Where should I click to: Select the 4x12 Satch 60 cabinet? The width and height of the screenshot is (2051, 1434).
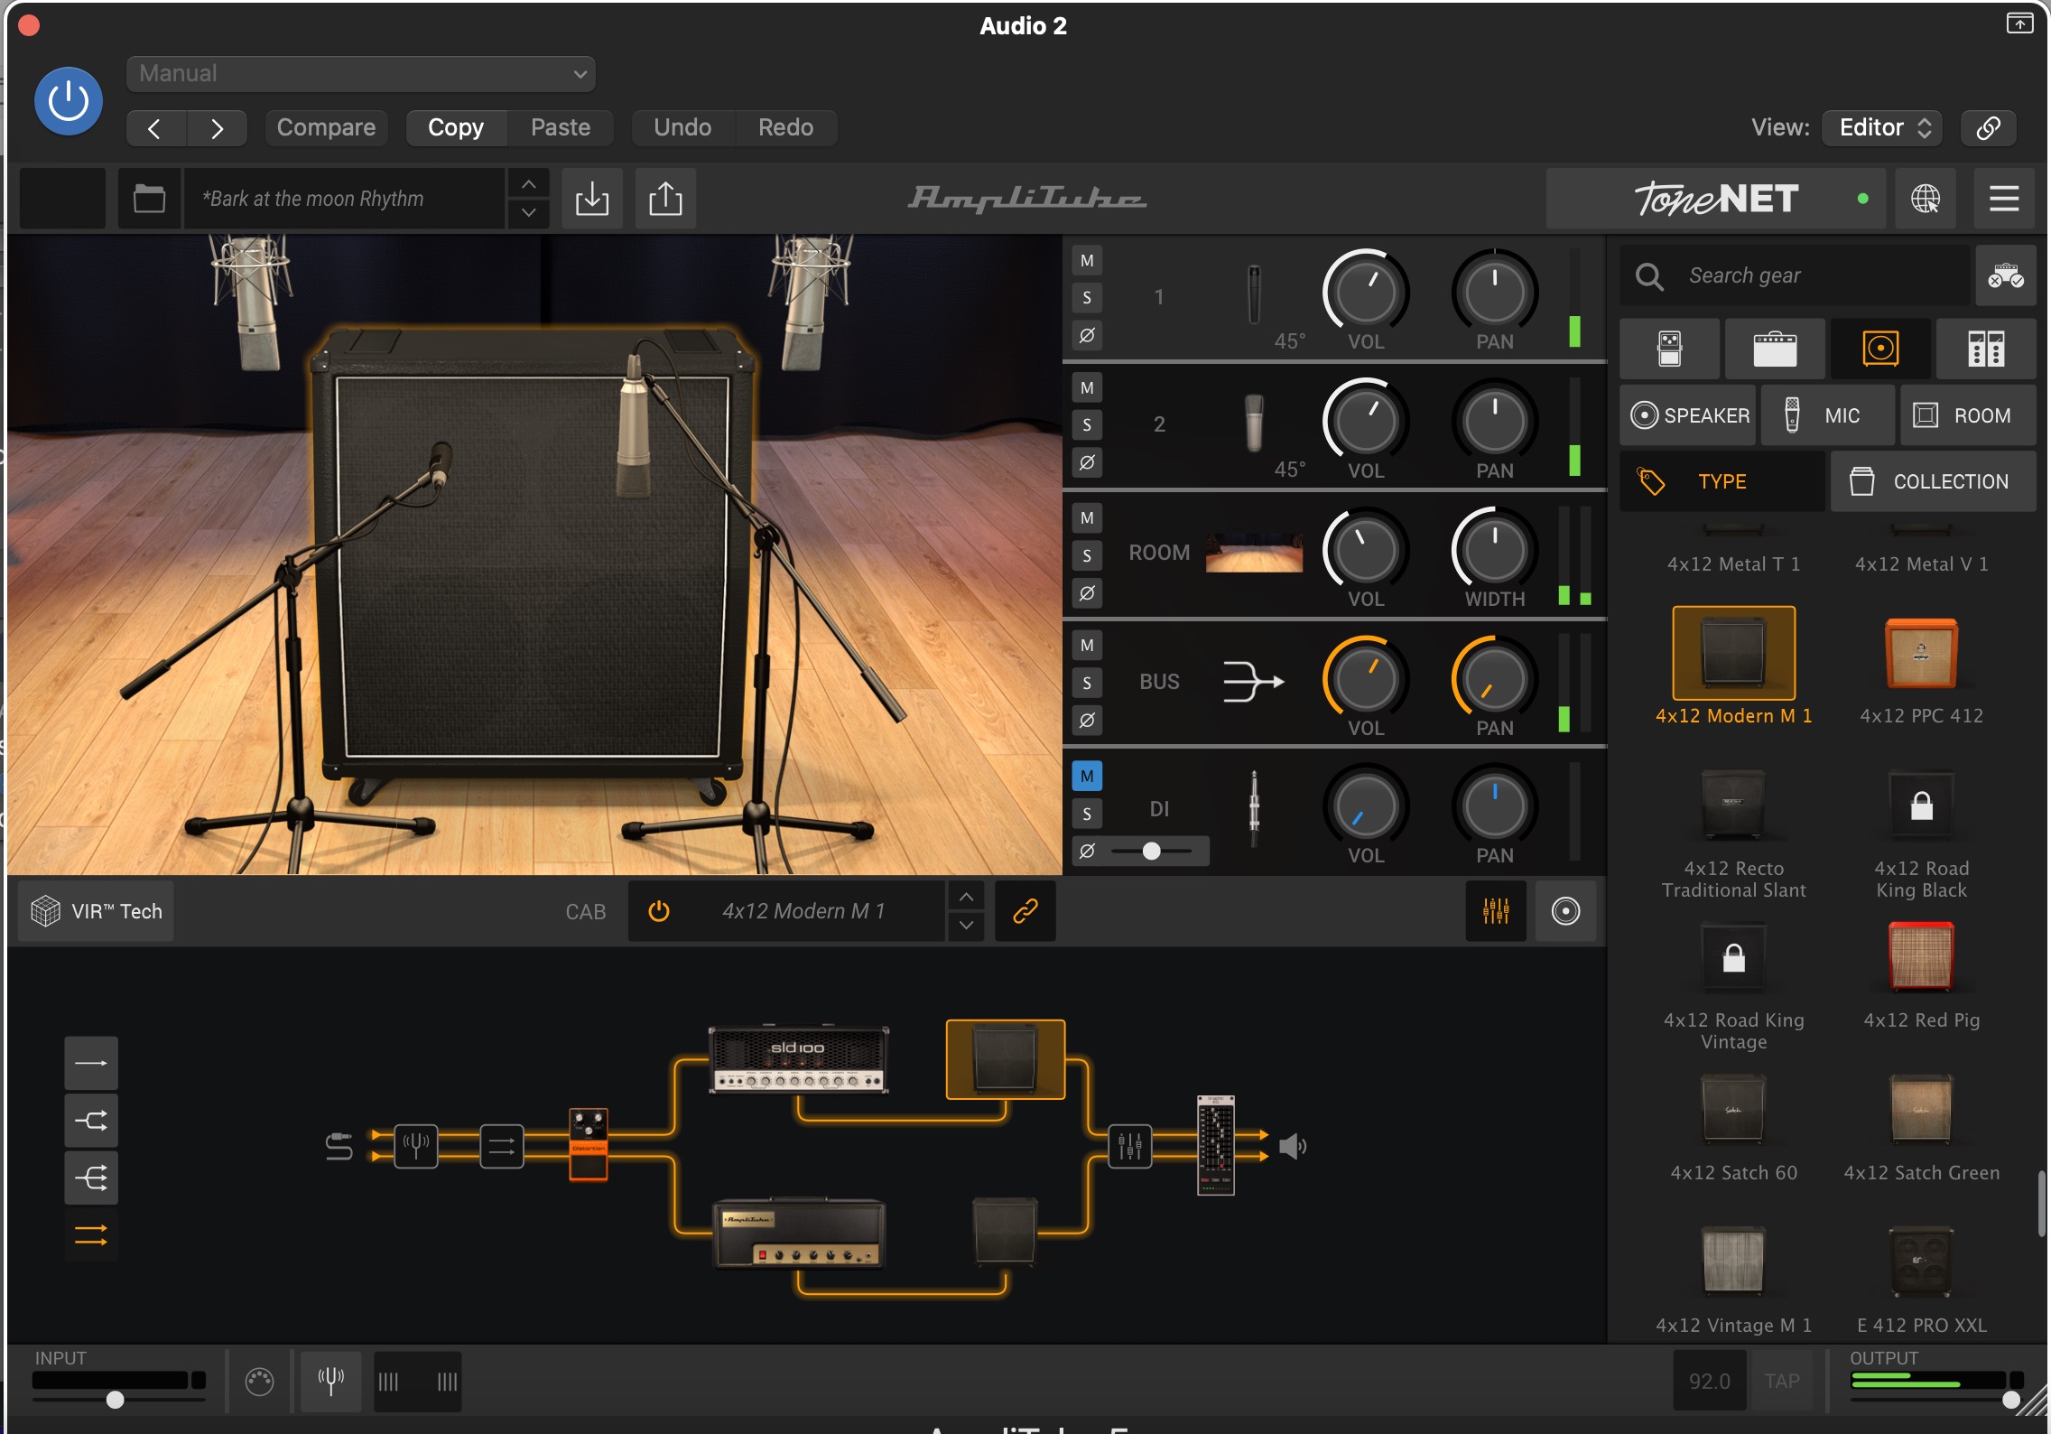tap(1733, 1110)
